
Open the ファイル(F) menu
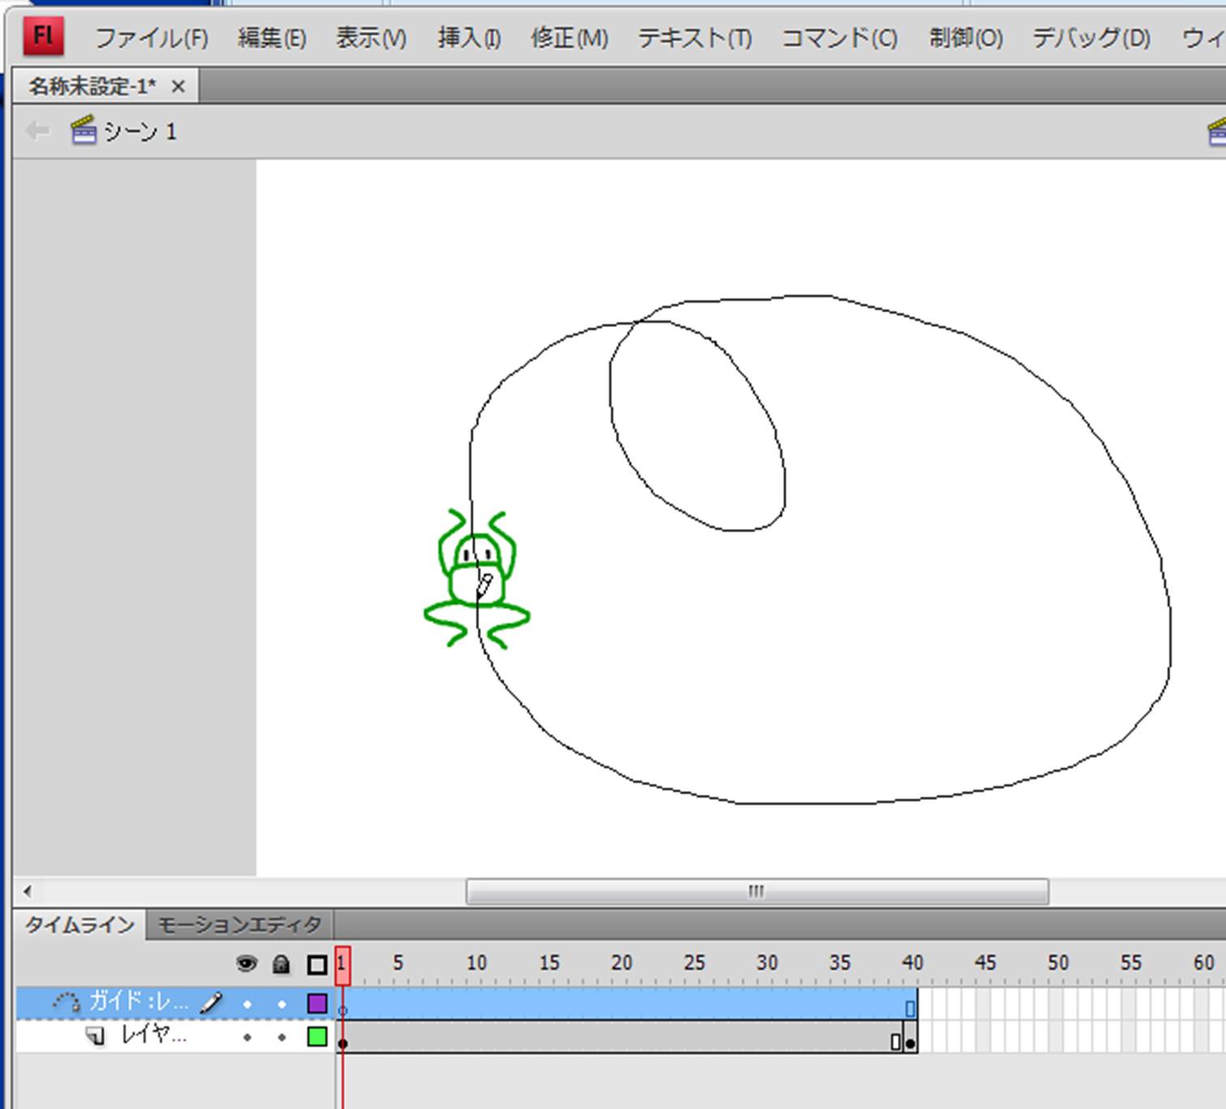tap(152, 38)
